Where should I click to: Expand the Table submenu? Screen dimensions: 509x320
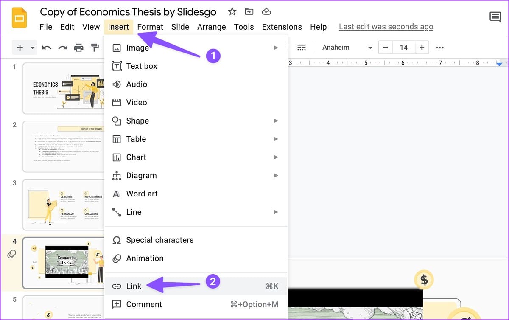tap(196, 139)
